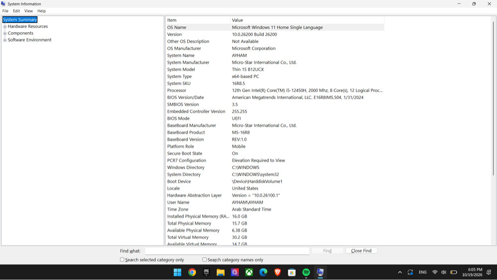Screen dimensions: 497x280
Task: Click value 10.0.26200 Build 26200
Action: [254, 34]
